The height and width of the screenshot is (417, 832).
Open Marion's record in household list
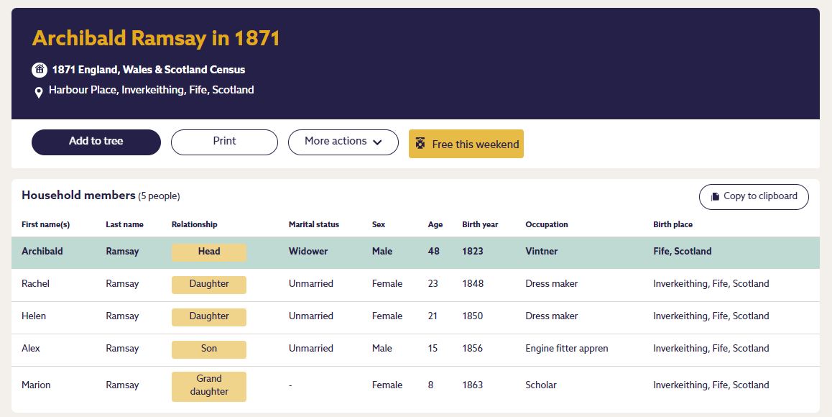(36, 385)
